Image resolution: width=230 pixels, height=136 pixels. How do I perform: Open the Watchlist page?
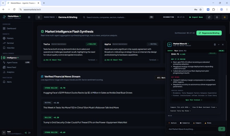coord(16,48)
